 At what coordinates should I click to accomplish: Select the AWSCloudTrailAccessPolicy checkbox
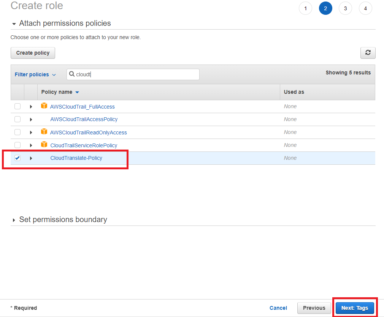point(17,119)
